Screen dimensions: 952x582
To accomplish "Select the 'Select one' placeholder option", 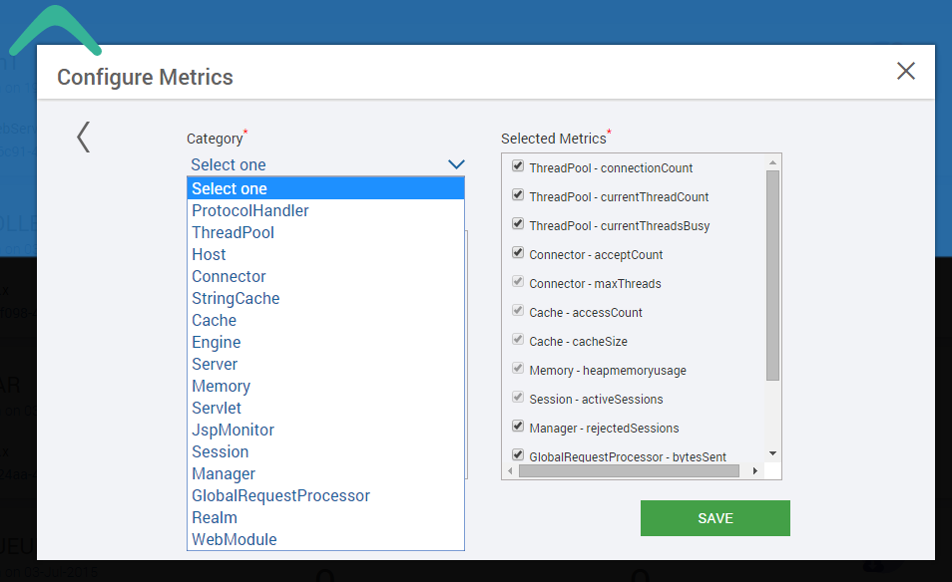I will pos(230,189).
